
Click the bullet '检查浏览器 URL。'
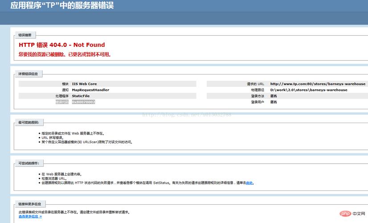point(54,178)
